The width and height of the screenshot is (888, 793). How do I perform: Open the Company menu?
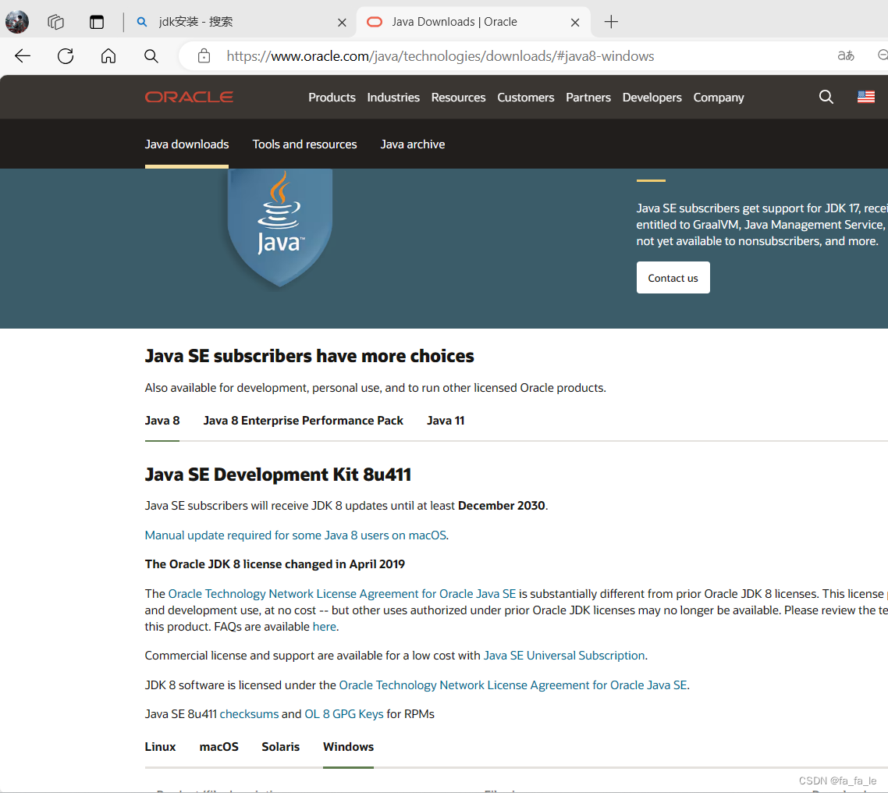pyautogui.click(x=719, y=98)
